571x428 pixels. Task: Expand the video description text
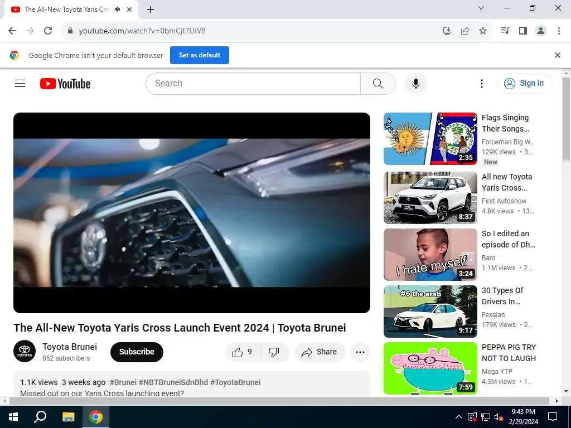pyautogui.click(x=102, y=393)
